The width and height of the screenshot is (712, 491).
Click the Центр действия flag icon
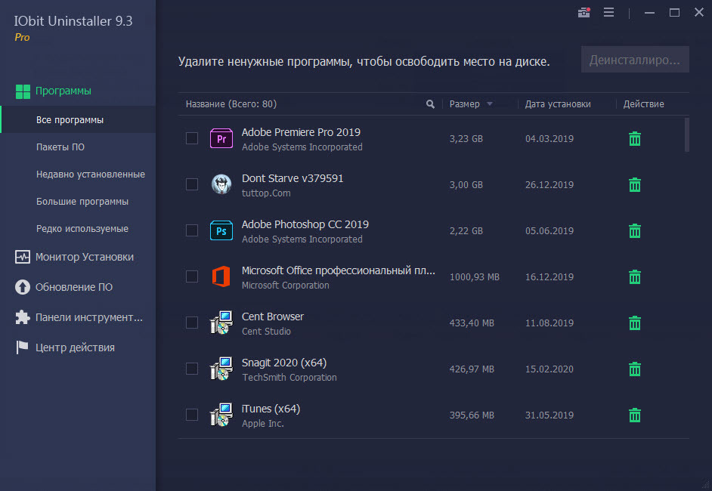click(22, 347)
